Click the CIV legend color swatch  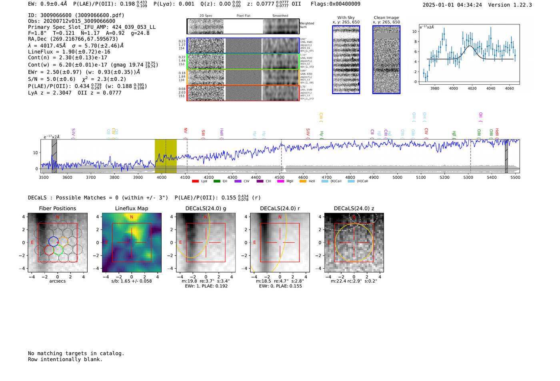click(x=238, y=181)
